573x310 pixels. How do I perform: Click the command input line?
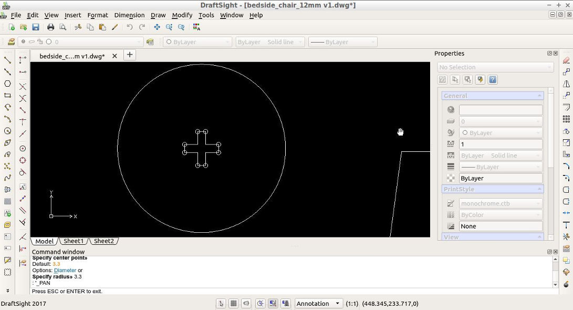(294, 291)
